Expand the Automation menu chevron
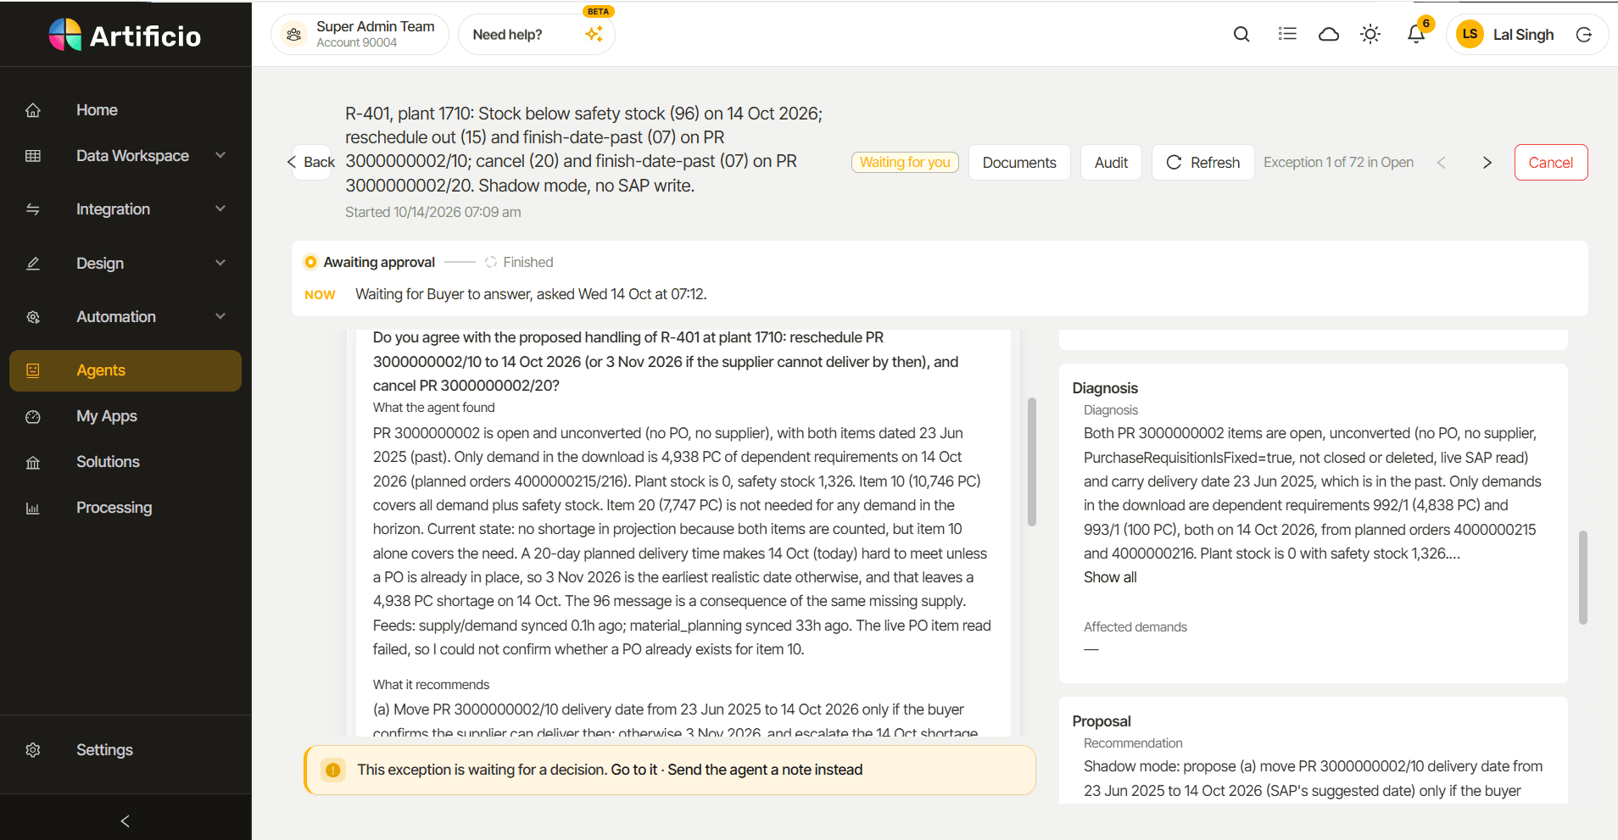1618x840 pixels. tap(220, 317)
